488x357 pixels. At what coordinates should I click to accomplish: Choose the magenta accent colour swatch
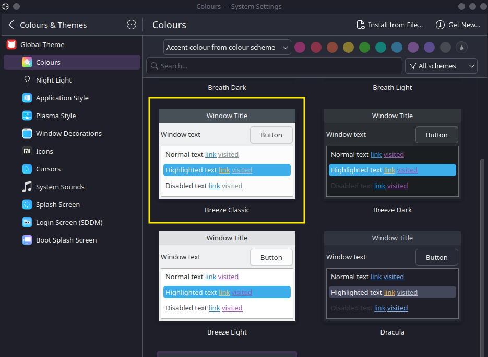coord(300,47)
